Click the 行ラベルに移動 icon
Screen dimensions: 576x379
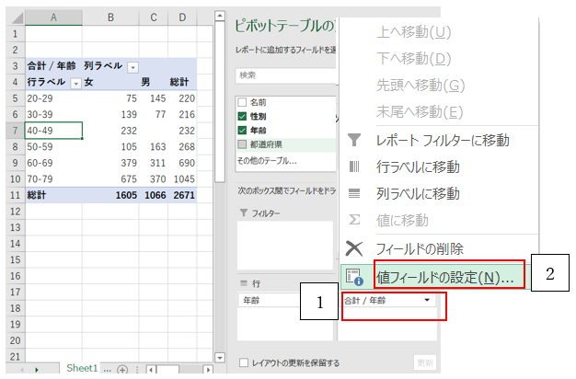coord(354,167)
